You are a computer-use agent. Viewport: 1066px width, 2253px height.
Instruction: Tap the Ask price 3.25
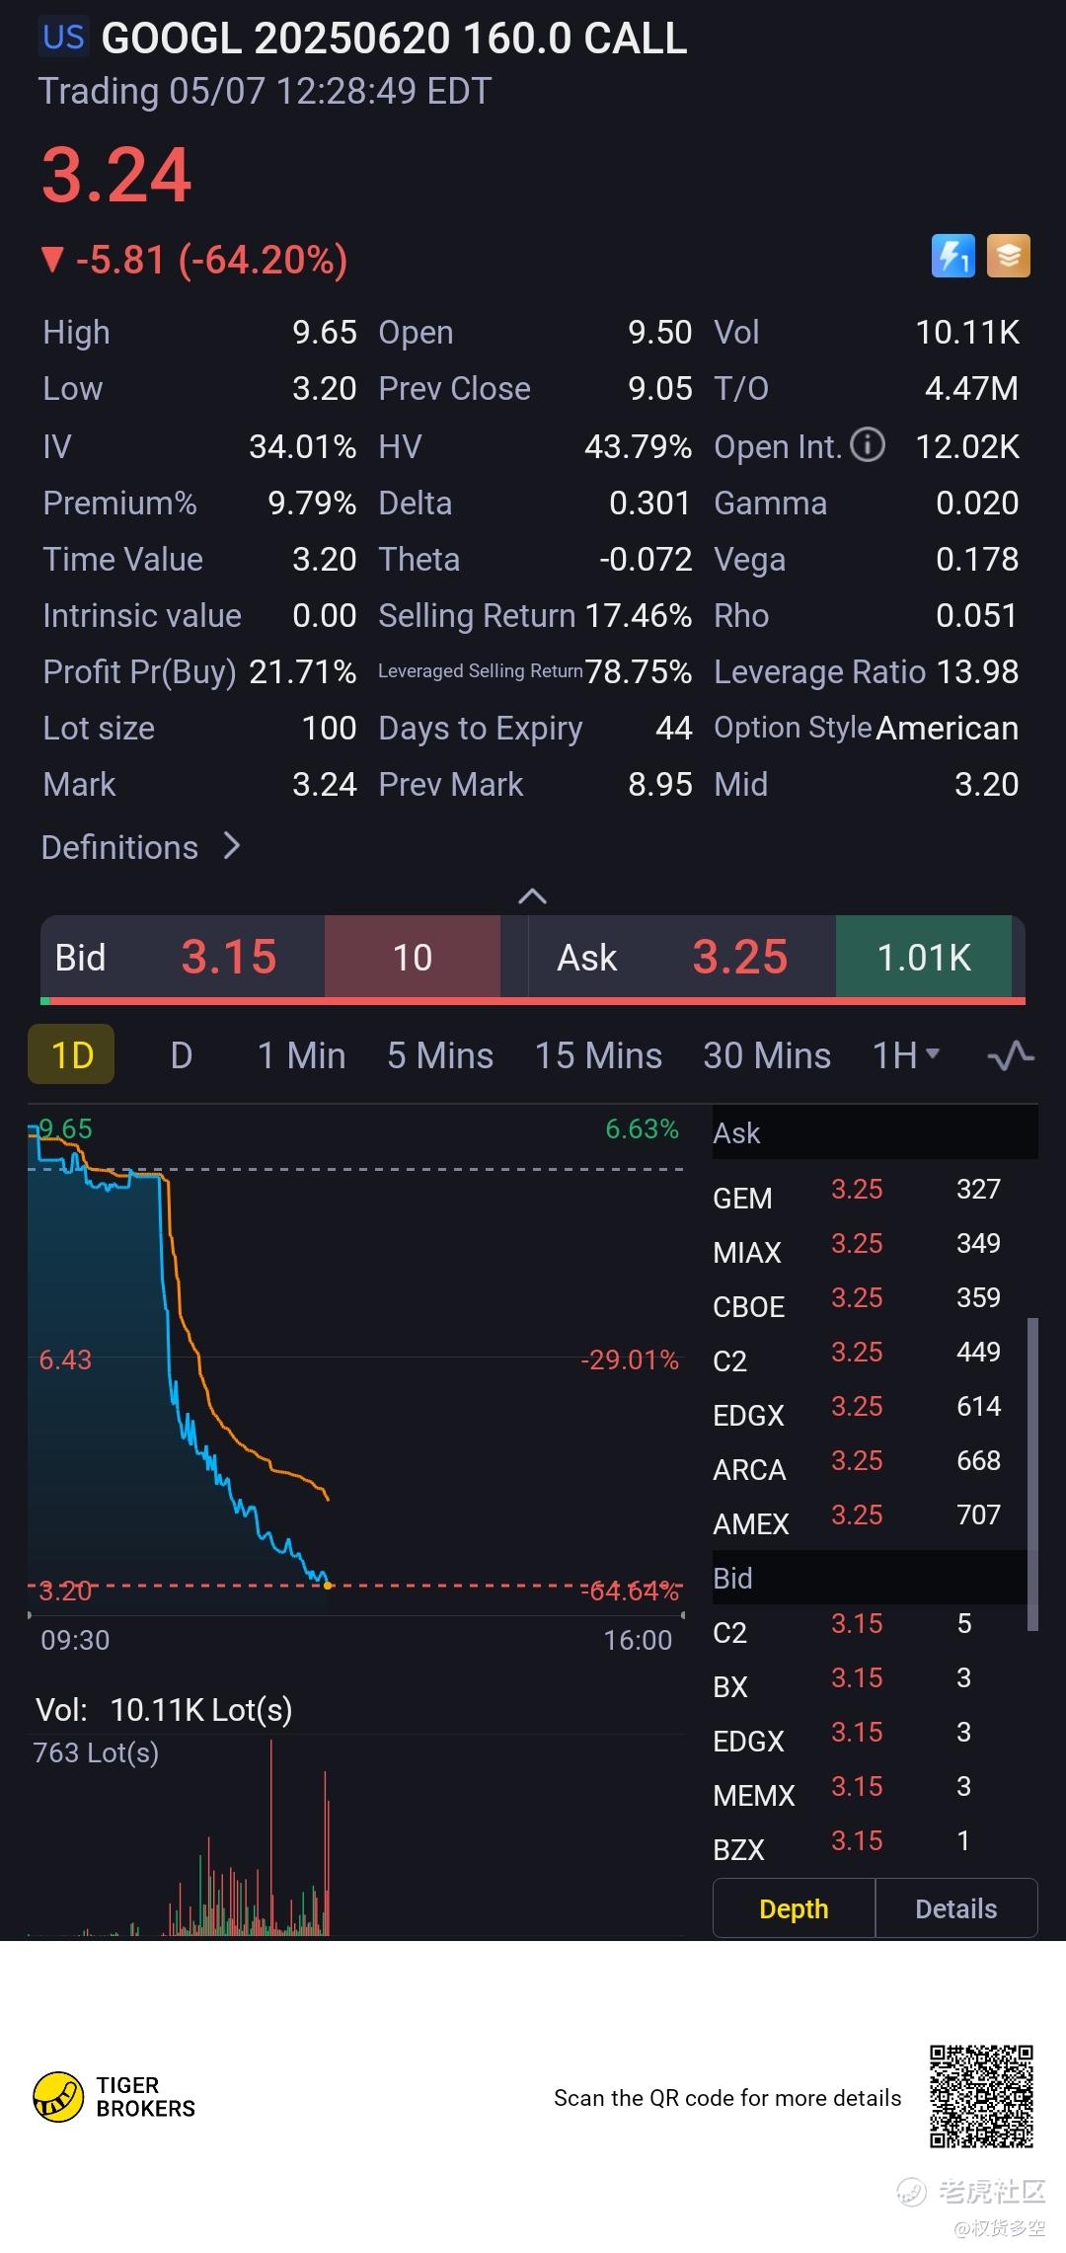[x=740, y=957]
